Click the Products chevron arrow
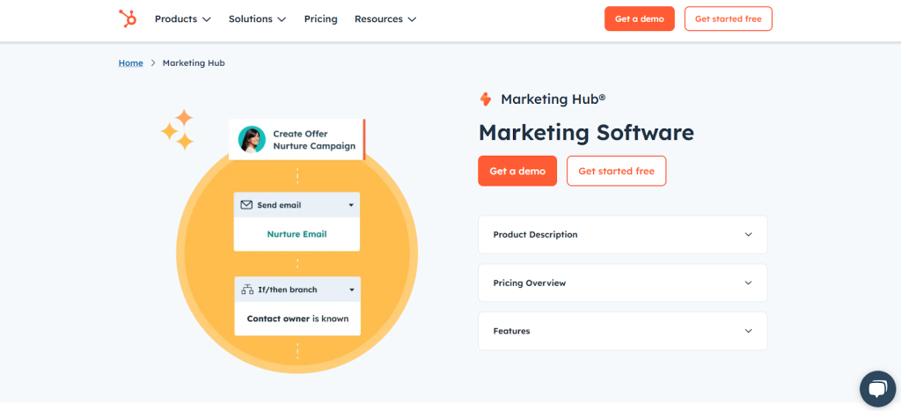 [206, 19]
